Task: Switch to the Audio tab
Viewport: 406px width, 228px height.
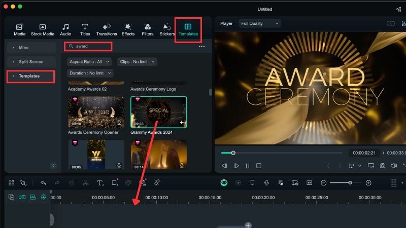Action: [x=65, y=30]
